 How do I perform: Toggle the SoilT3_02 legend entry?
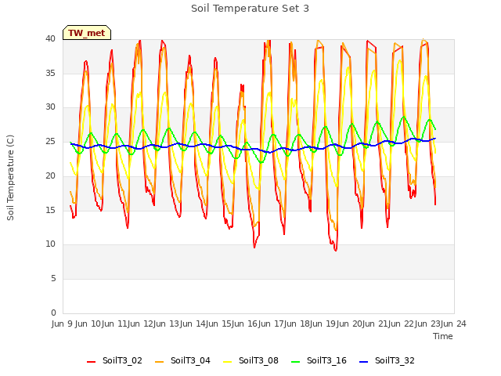click(114, 361)
